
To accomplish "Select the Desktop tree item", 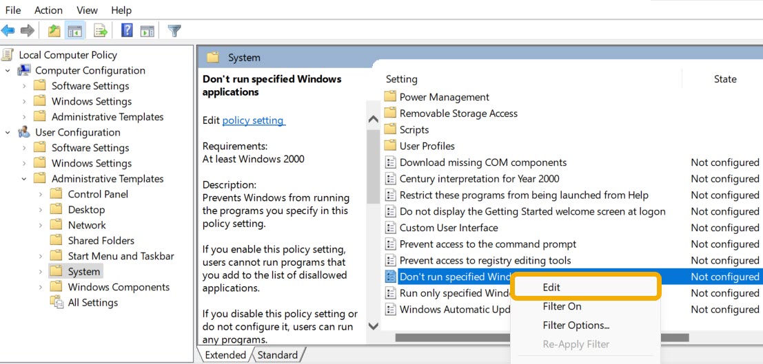I will pos(86,209).
